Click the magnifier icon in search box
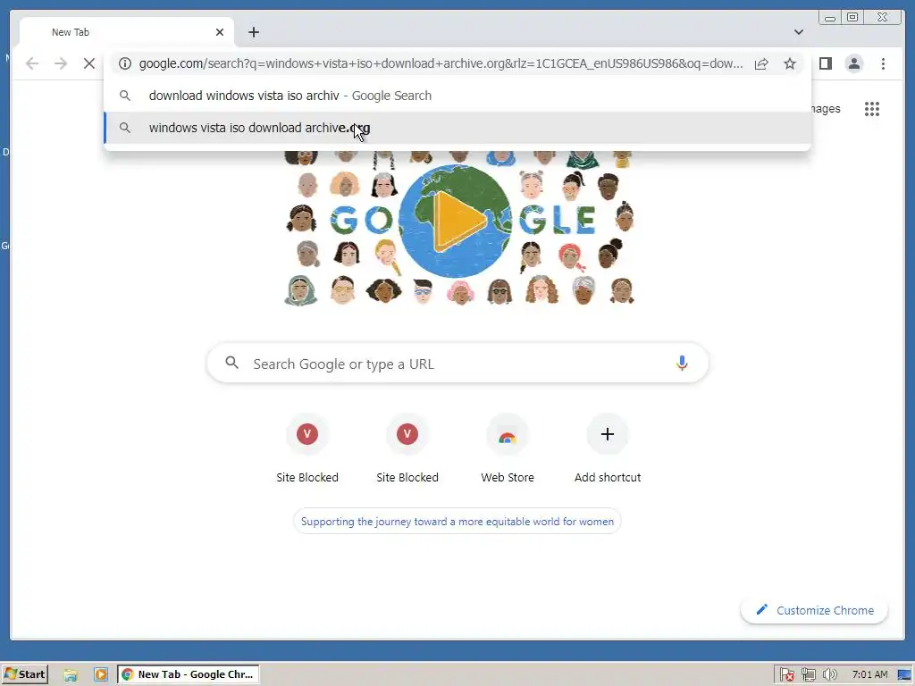 click(x=231, y=363)
